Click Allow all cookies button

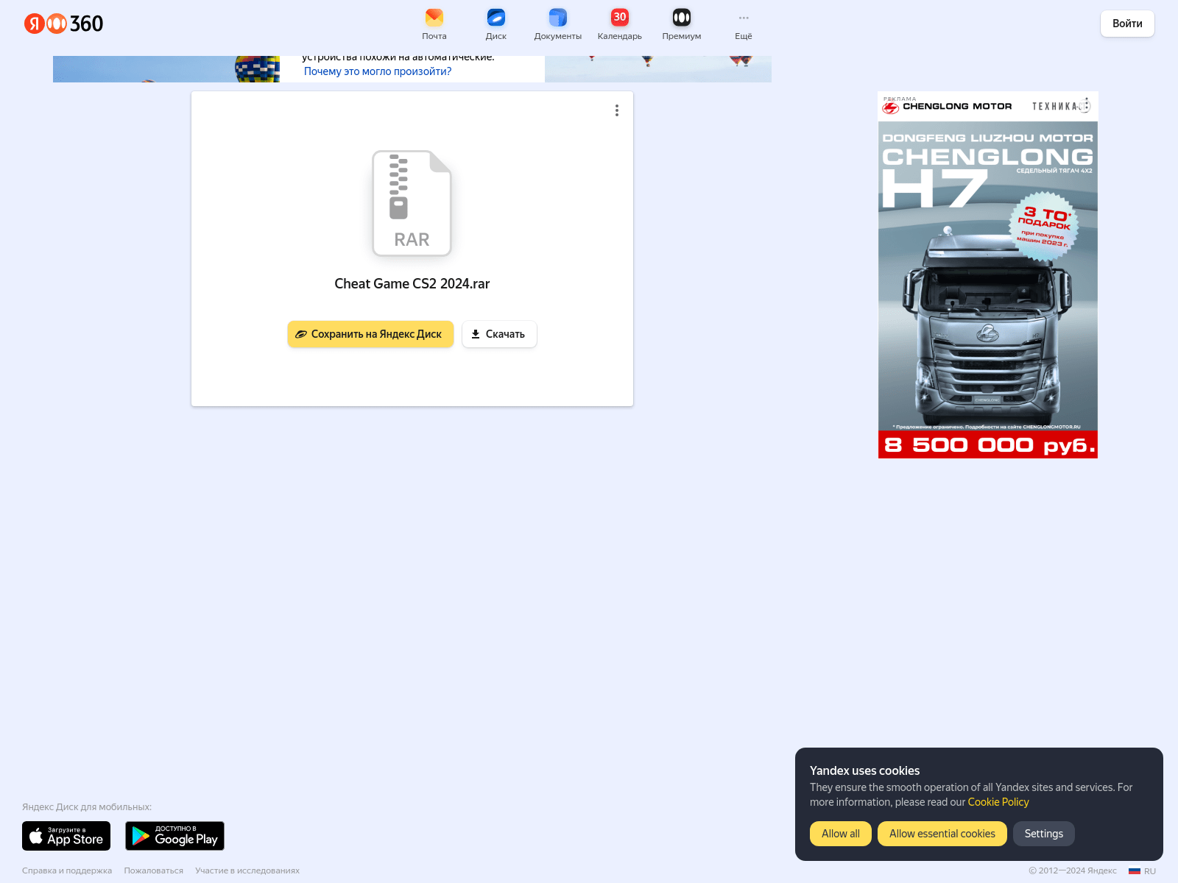[841, 834]
